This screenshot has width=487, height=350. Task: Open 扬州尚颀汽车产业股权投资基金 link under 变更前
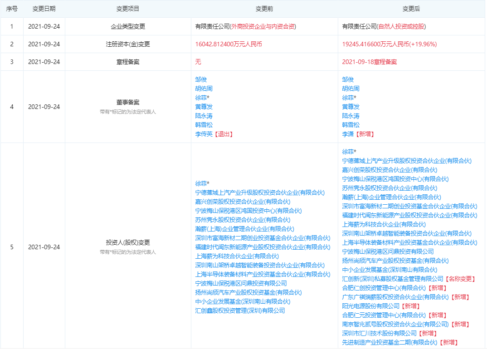[248, 292]
